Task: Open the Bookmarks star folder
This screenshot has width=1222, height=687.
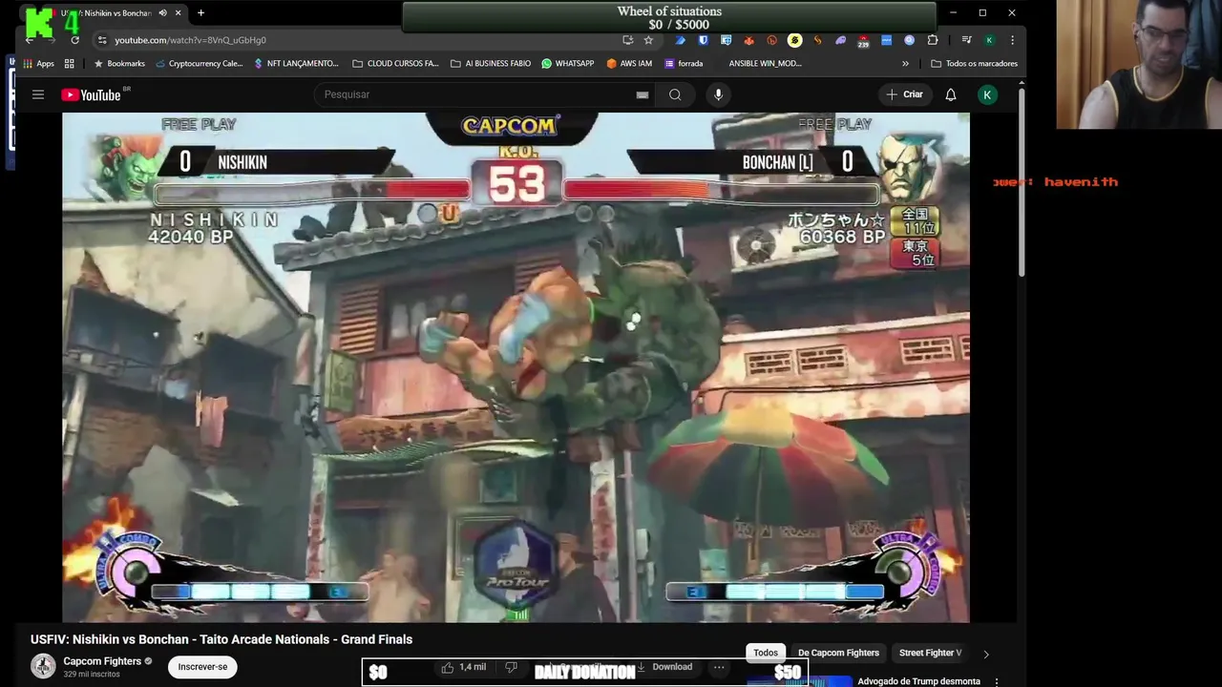Action: coord(118,64)
